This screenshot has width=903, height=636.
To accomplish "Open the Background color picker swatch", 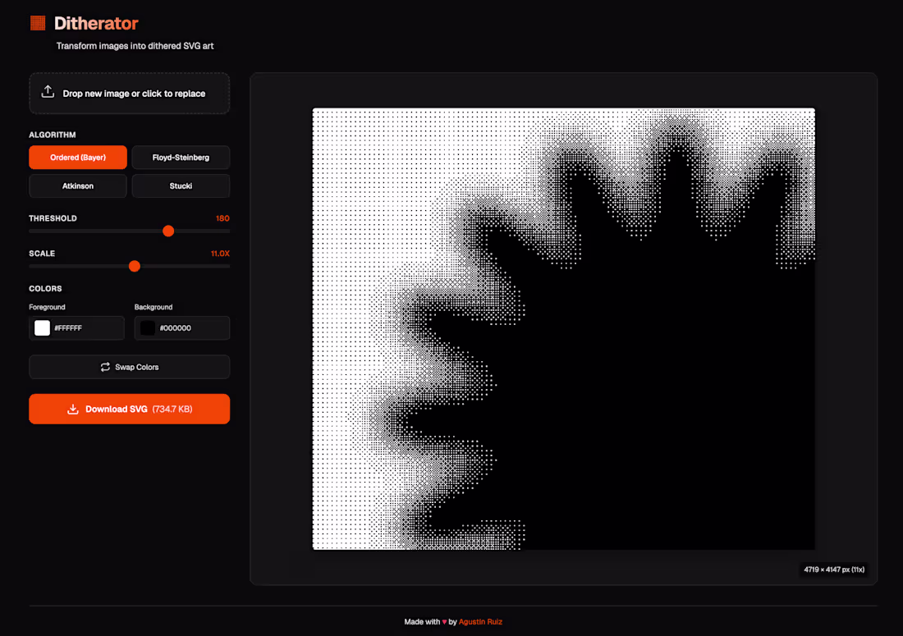I will click(x=147, y=327).
